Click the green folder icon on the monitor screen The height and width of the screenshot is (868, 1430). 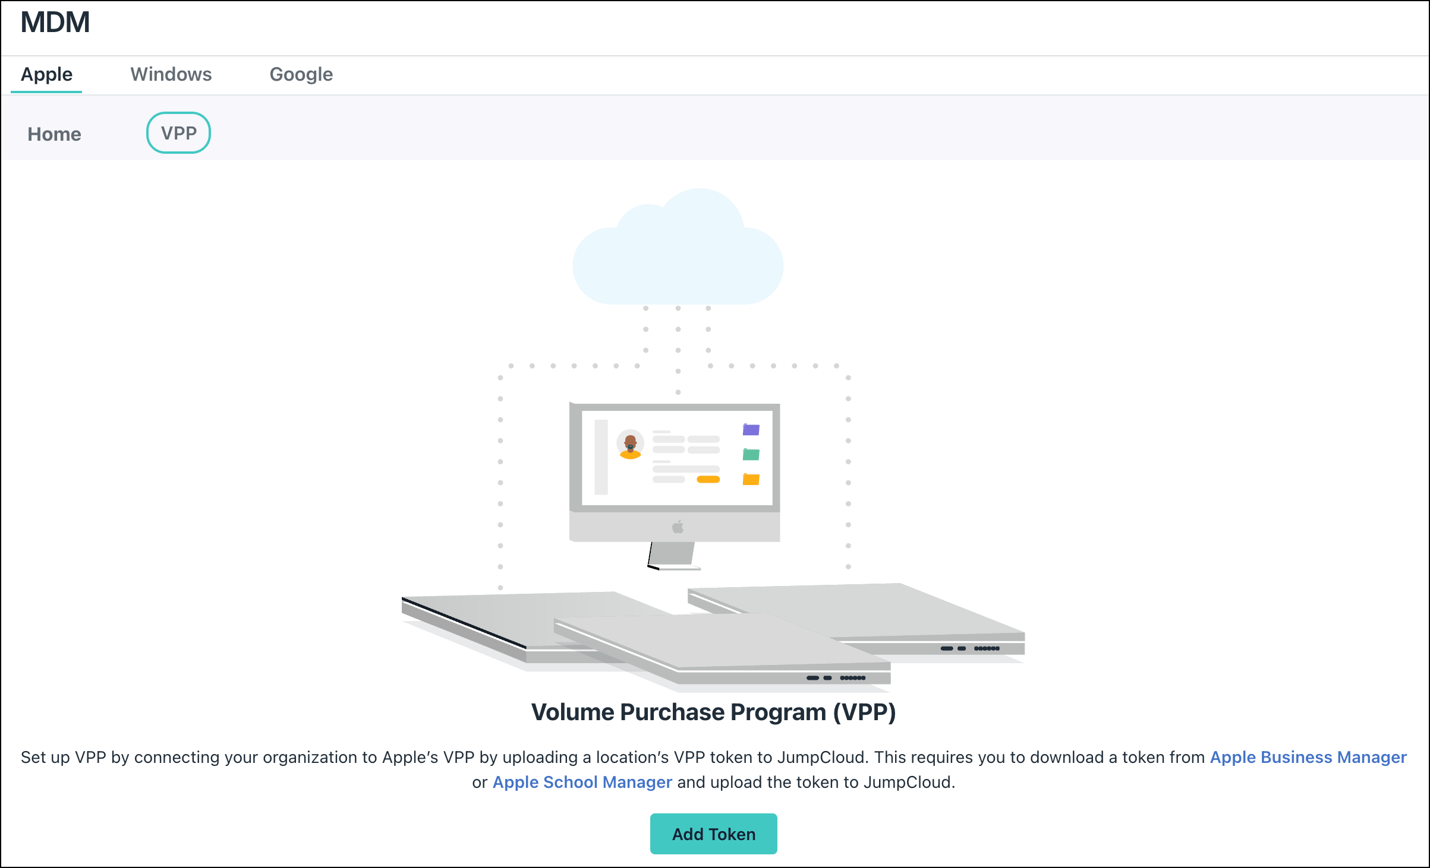pyautogui.click(x=750, y=454)
